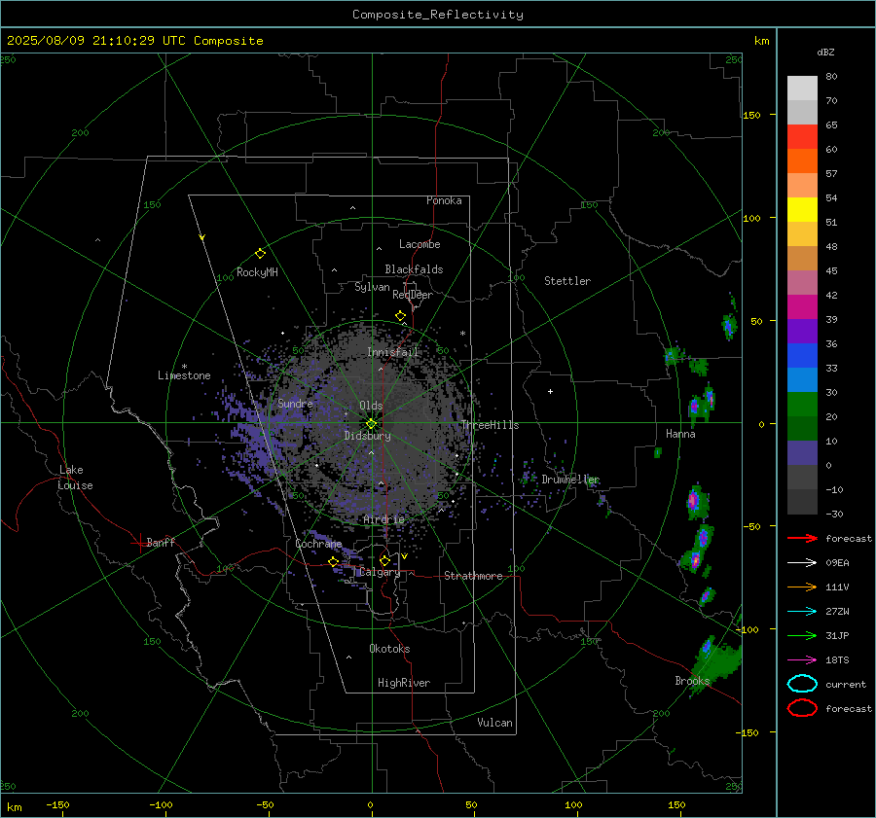Viewport: 876px width, 818px height.
Task: Click the Blackfalds label
Action: [414, 269]
